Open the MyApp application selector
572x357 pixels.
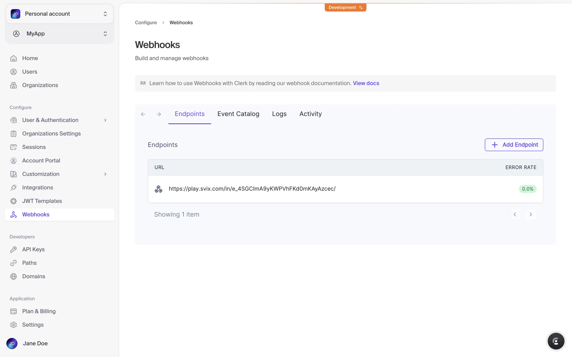click(x=60, y=34)
